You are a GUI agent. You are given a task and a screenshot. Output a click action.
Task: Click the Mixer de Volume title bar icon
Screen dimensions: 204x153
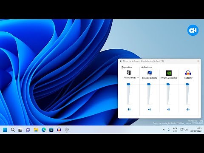[x=121, y=61]
